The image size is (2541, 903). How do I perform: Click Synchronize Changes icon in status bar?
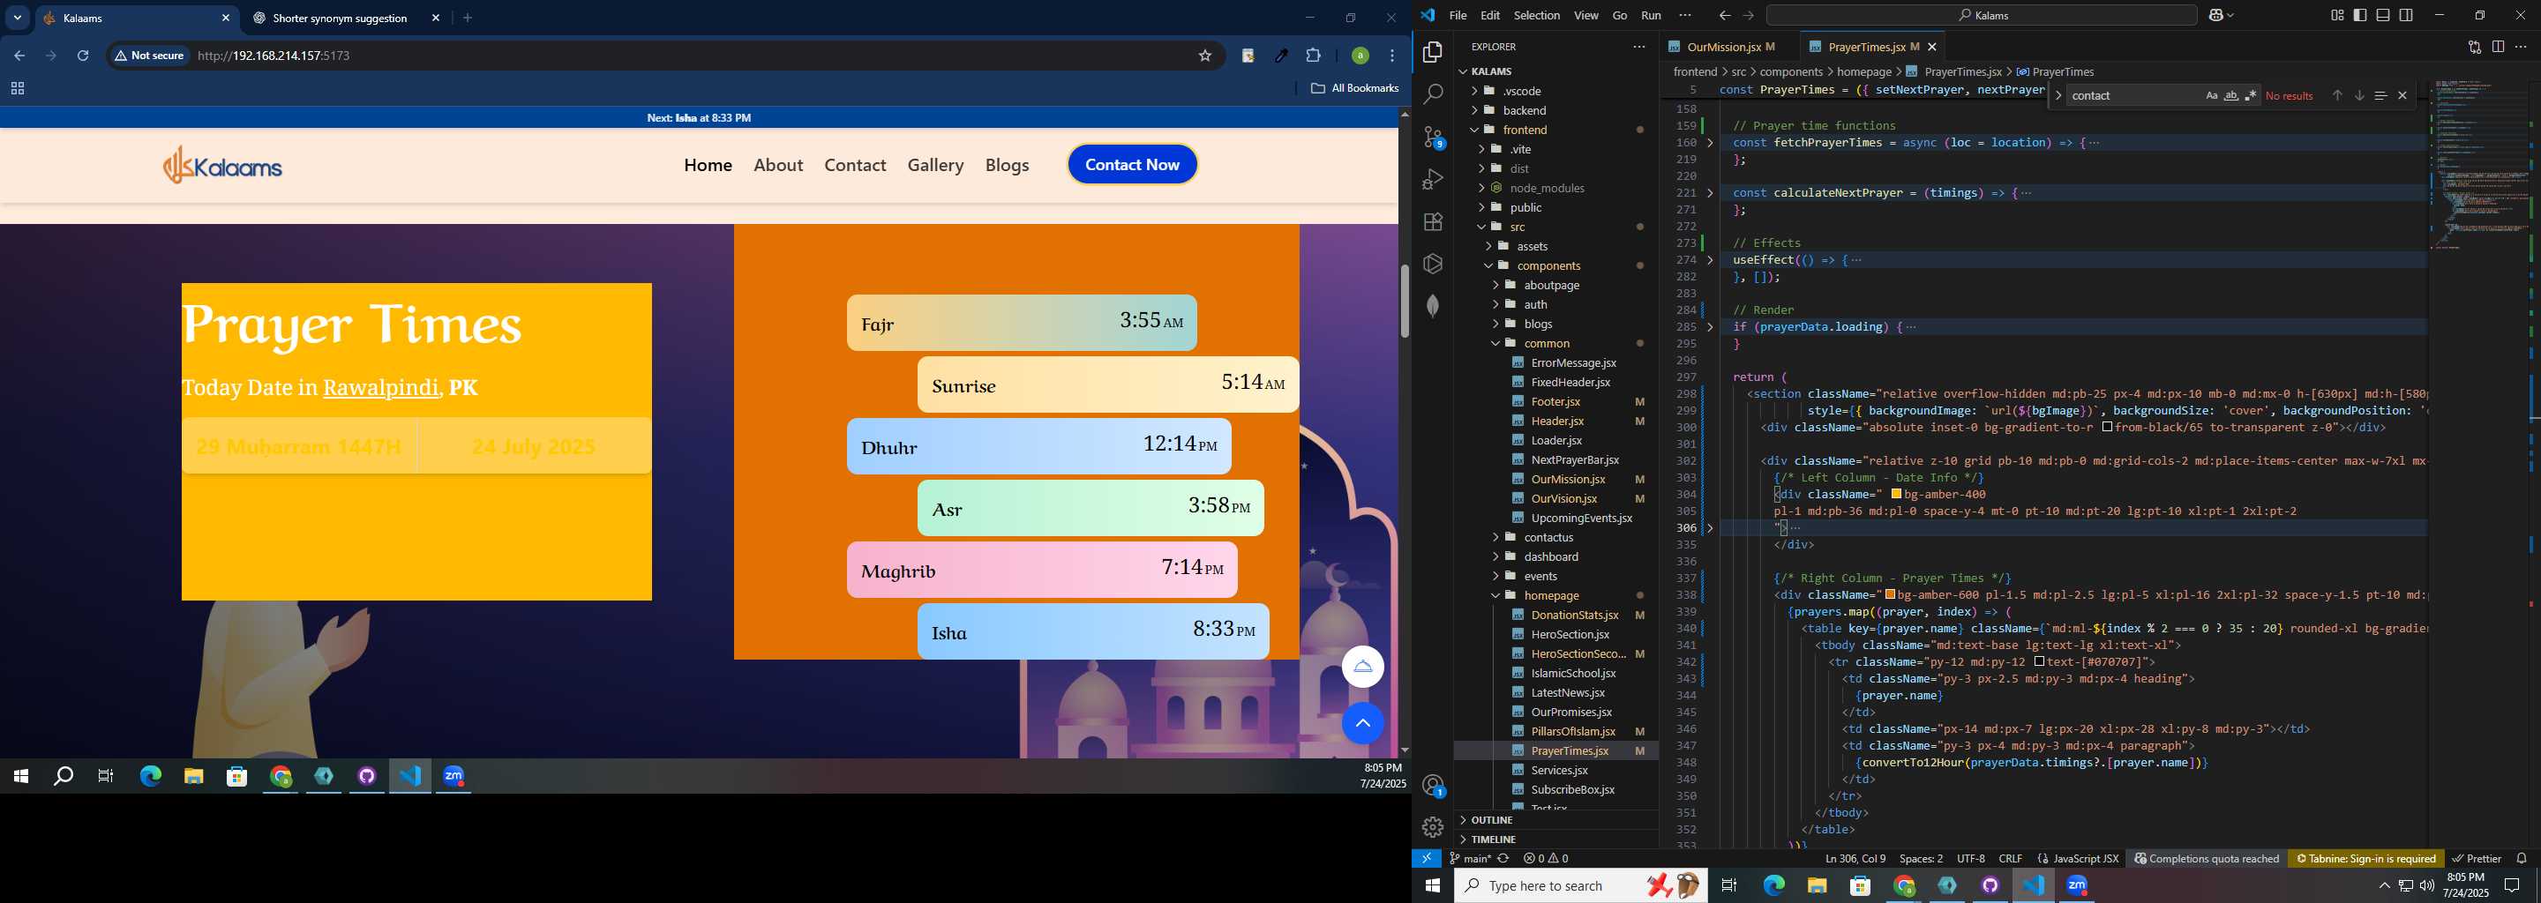1503,859
